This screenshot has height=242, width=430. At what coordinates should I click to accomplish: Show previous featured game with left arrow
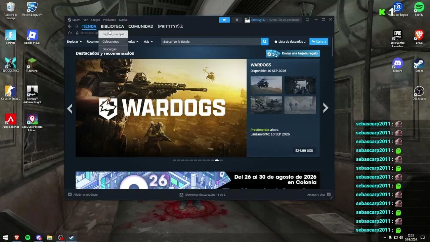pos(70,108)
